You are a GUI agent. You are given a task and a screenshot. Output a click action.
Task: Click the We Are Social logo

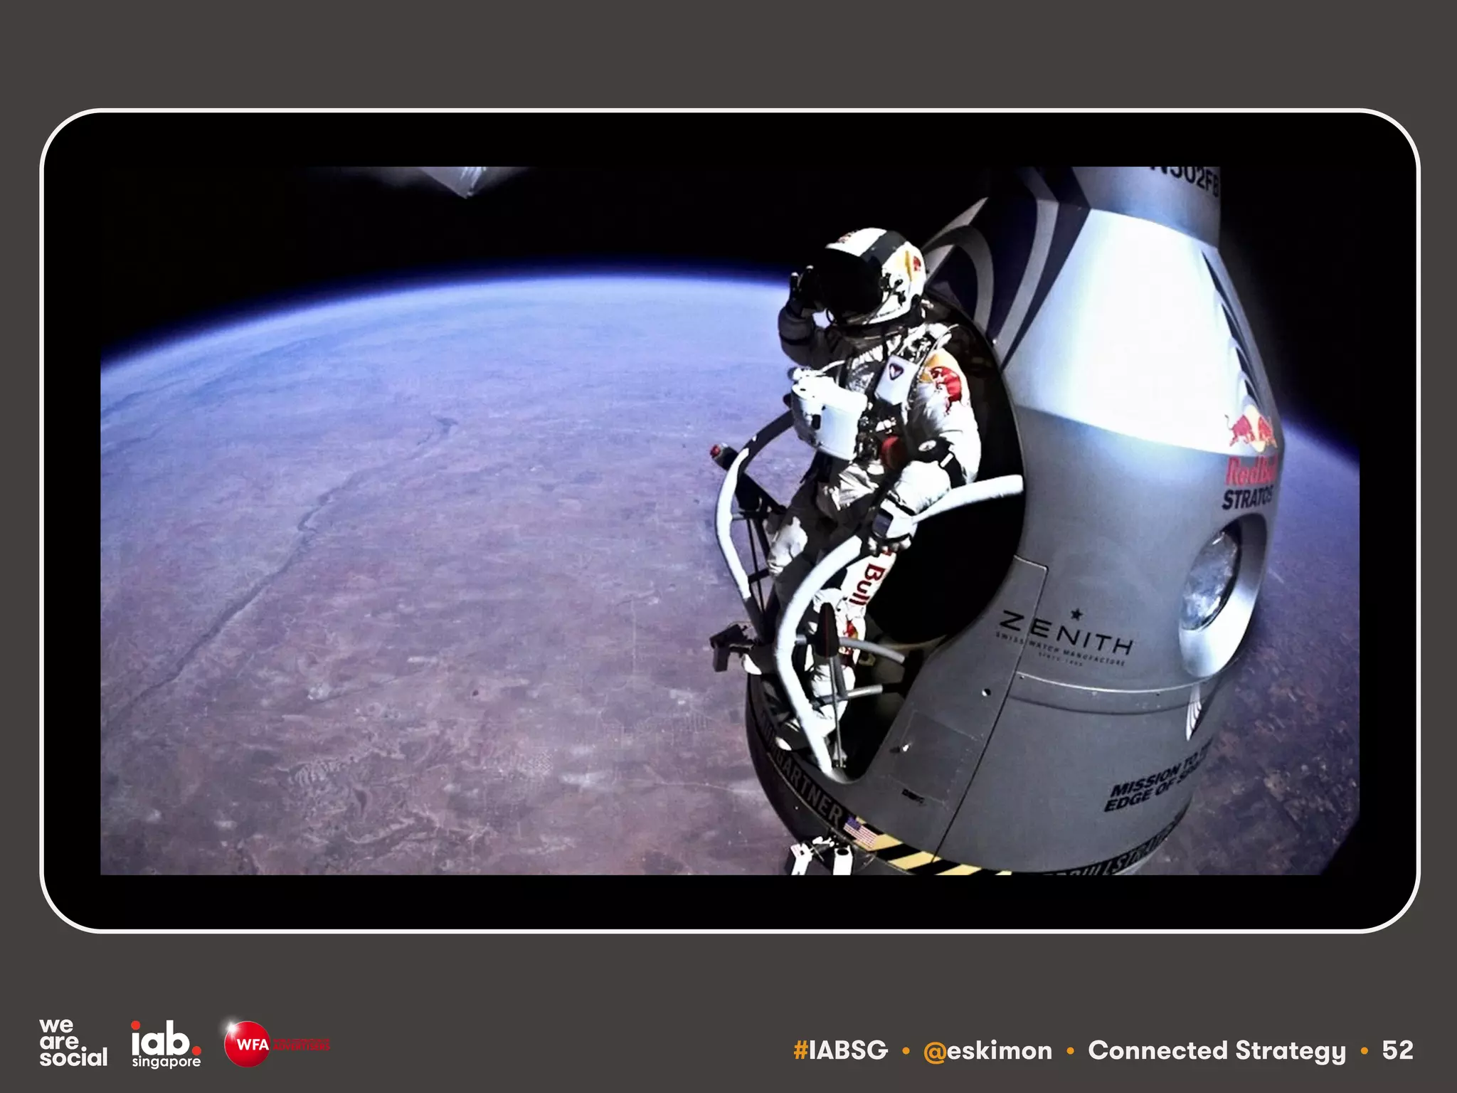[x=73, y=1042]
